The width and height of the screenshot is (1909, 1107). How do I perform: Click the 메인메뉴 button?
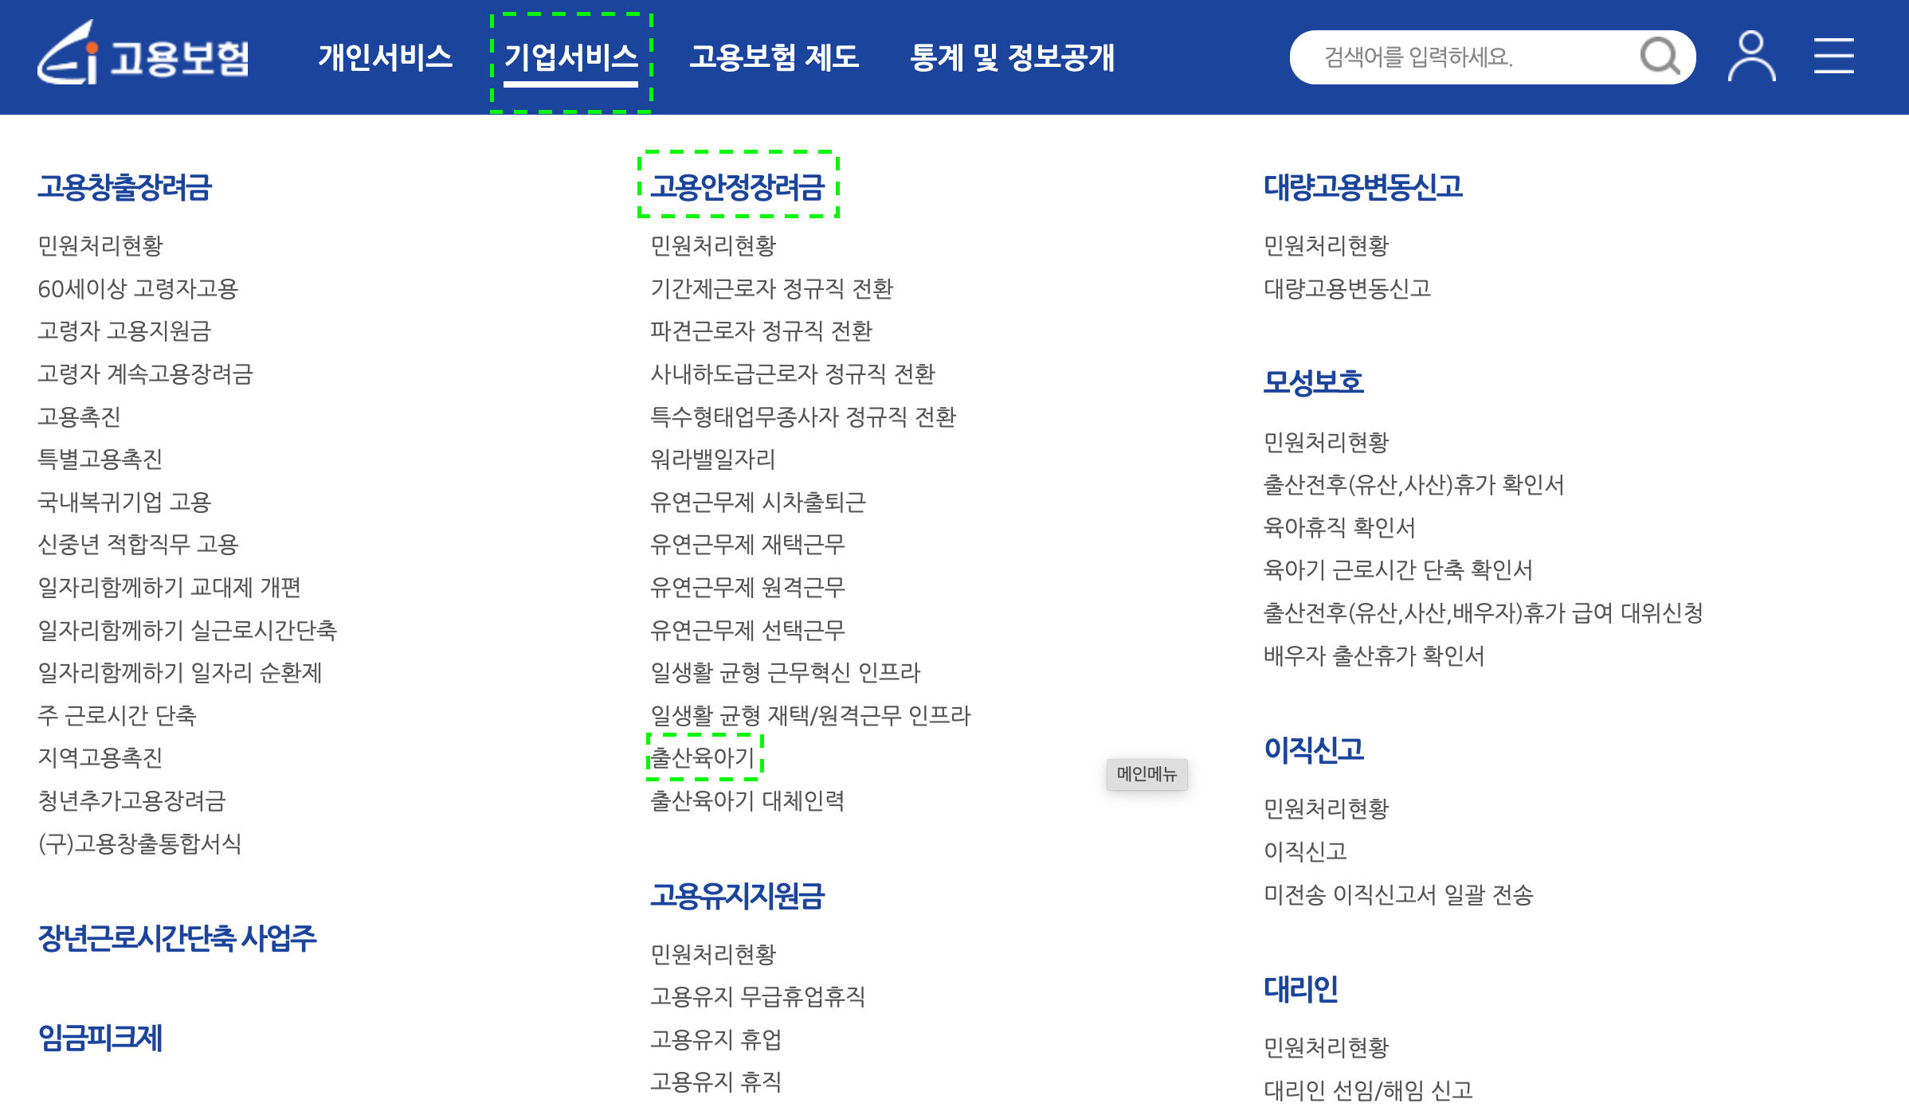[x=1147, y=775]
